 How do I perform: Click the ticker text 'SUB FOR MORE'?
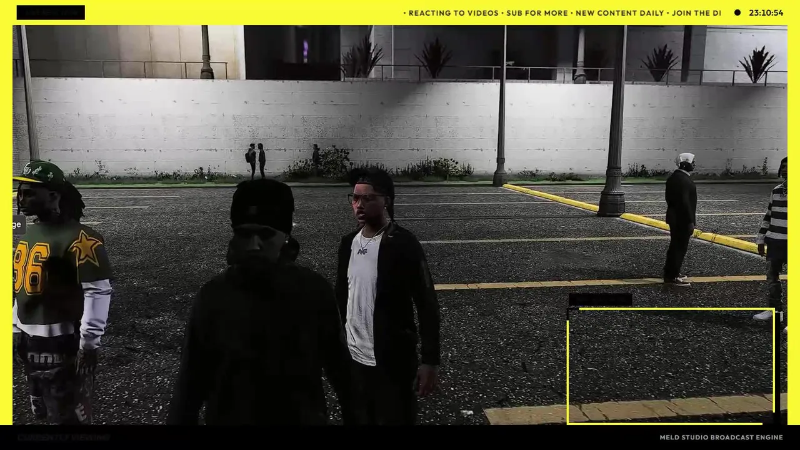point(537,12)
